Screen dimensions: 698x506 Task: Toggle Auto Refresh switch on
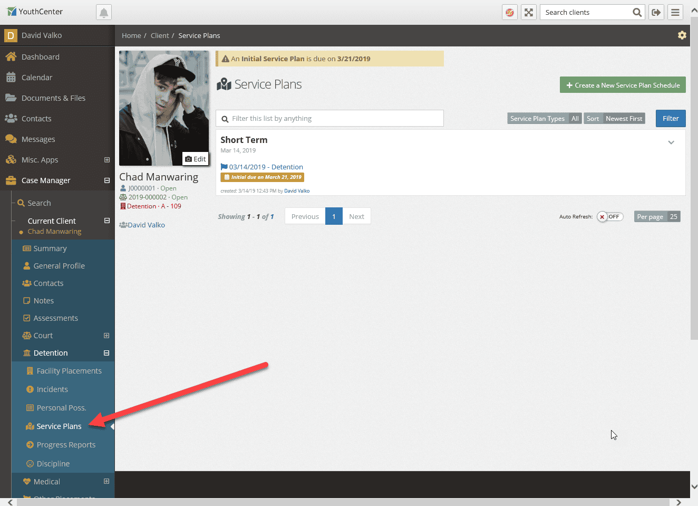[610, 217]
